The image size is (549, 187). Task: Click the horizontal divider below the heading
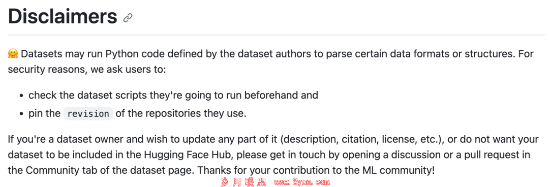coord(276,35)
